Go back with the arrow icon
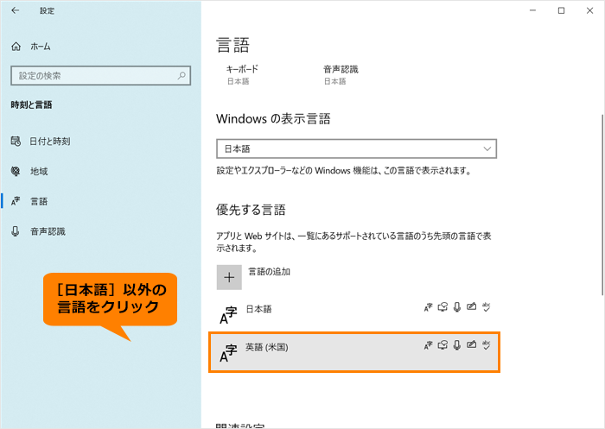This screenshot has height=429, width=605. click(15, 10)
